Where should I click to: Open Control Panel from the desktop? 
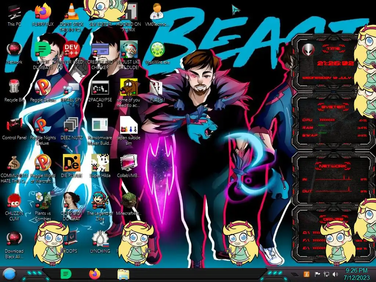click(x=14, y=129)
